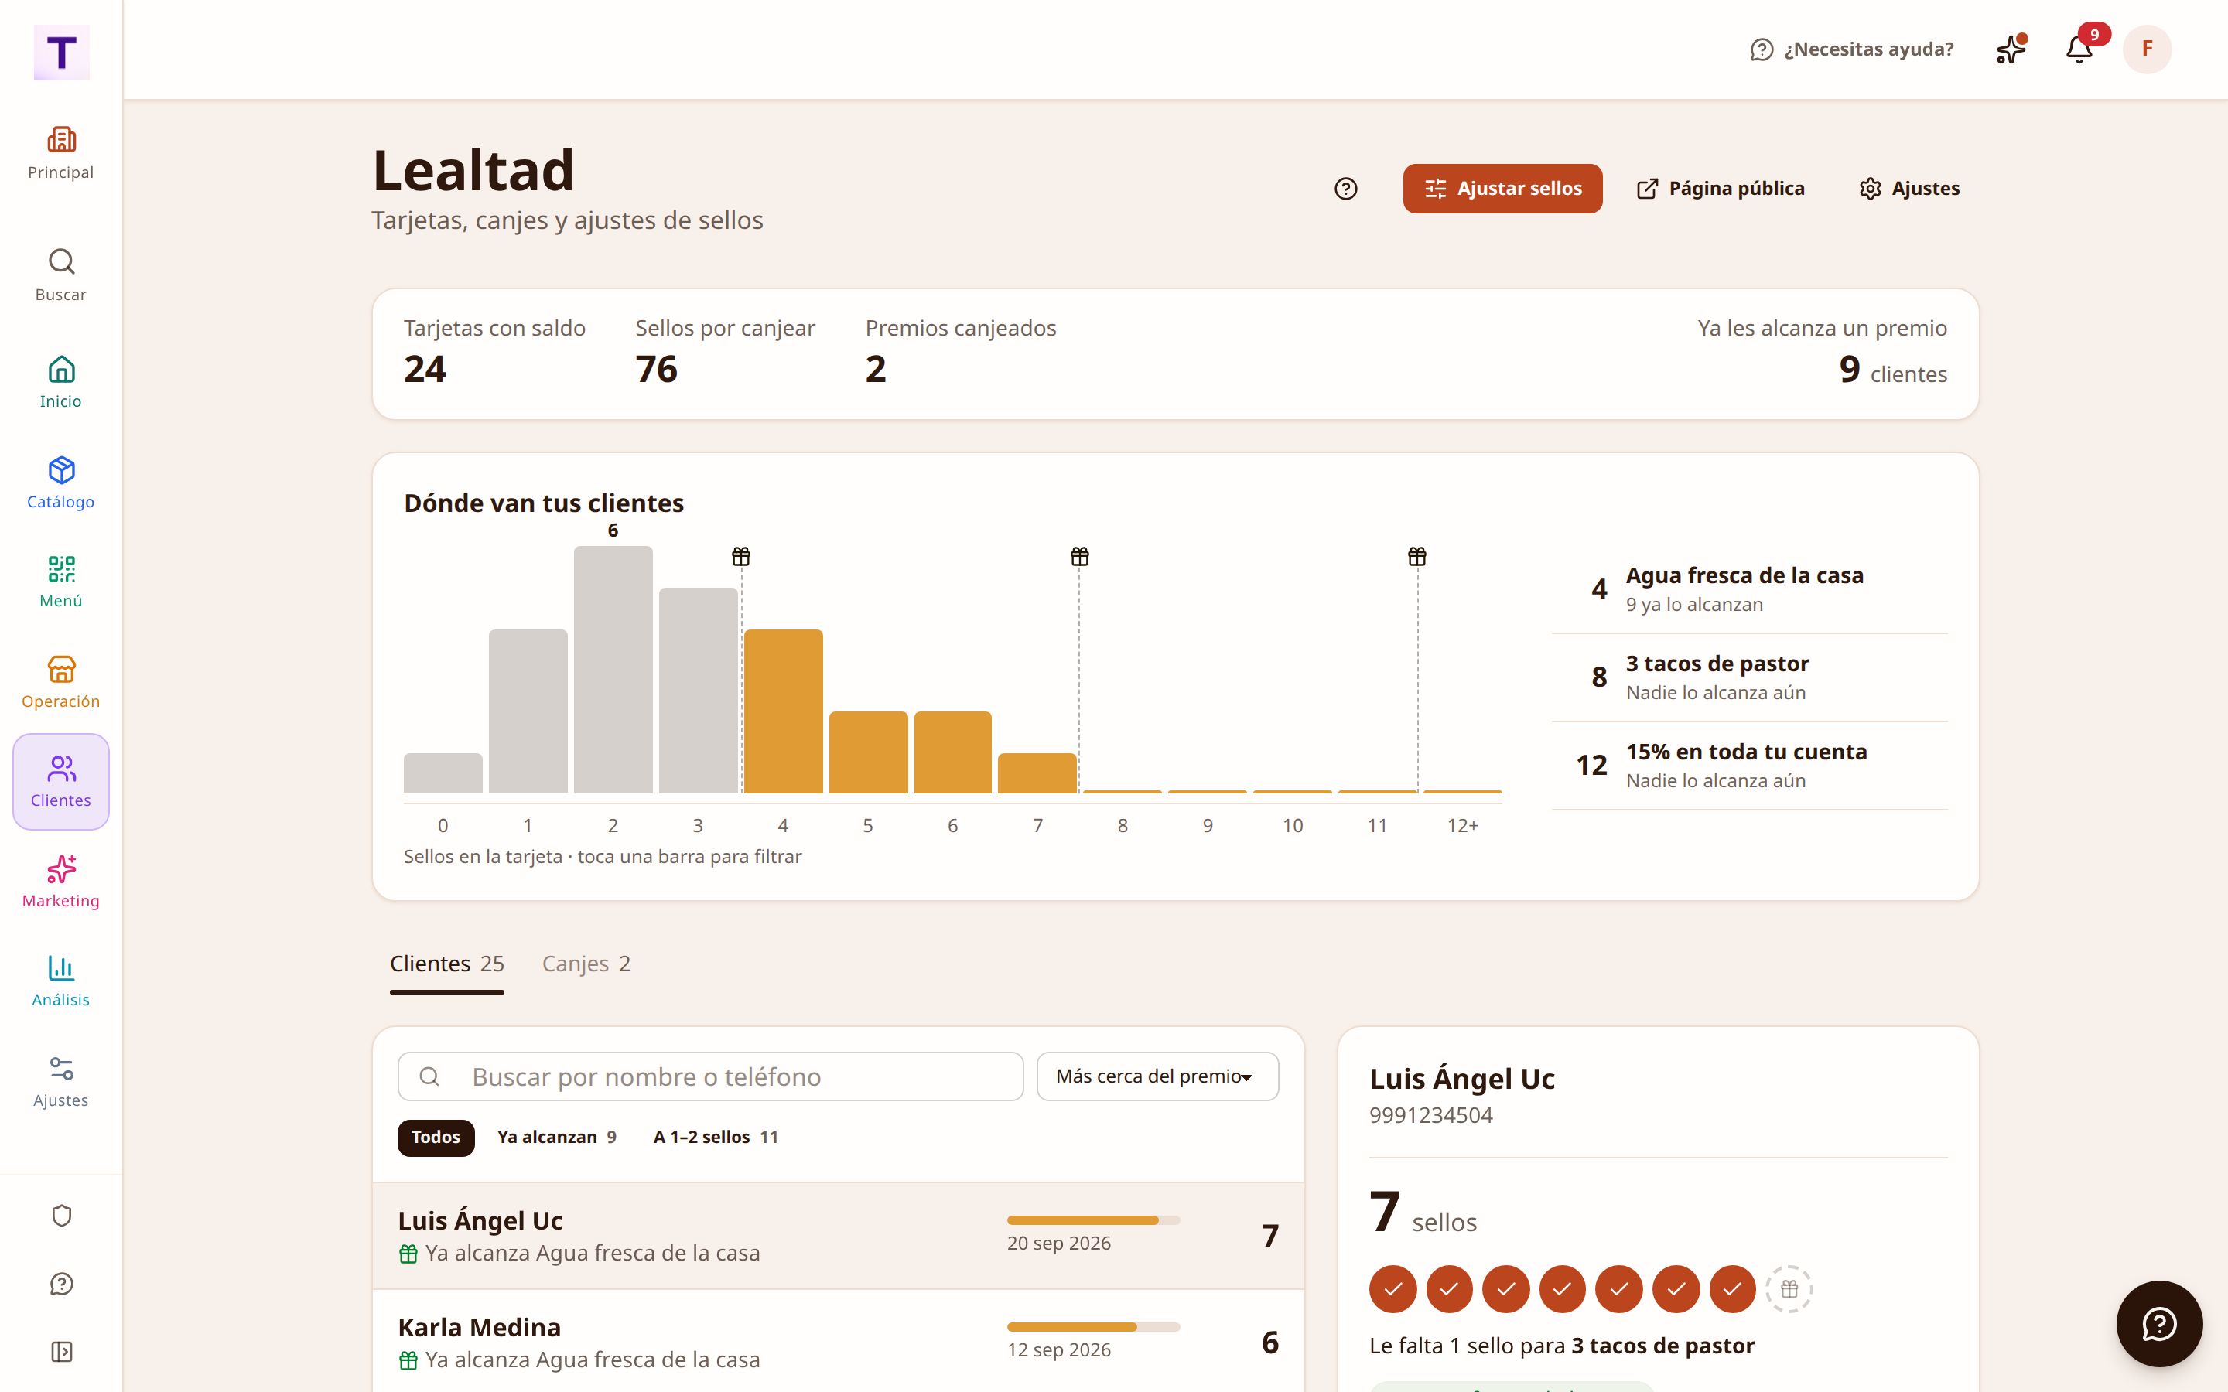Open Principal in the sidebar
Image resolution: width=2228 pixels, height=1392 pixels.
pyautogui.click(x=61, y=154)
